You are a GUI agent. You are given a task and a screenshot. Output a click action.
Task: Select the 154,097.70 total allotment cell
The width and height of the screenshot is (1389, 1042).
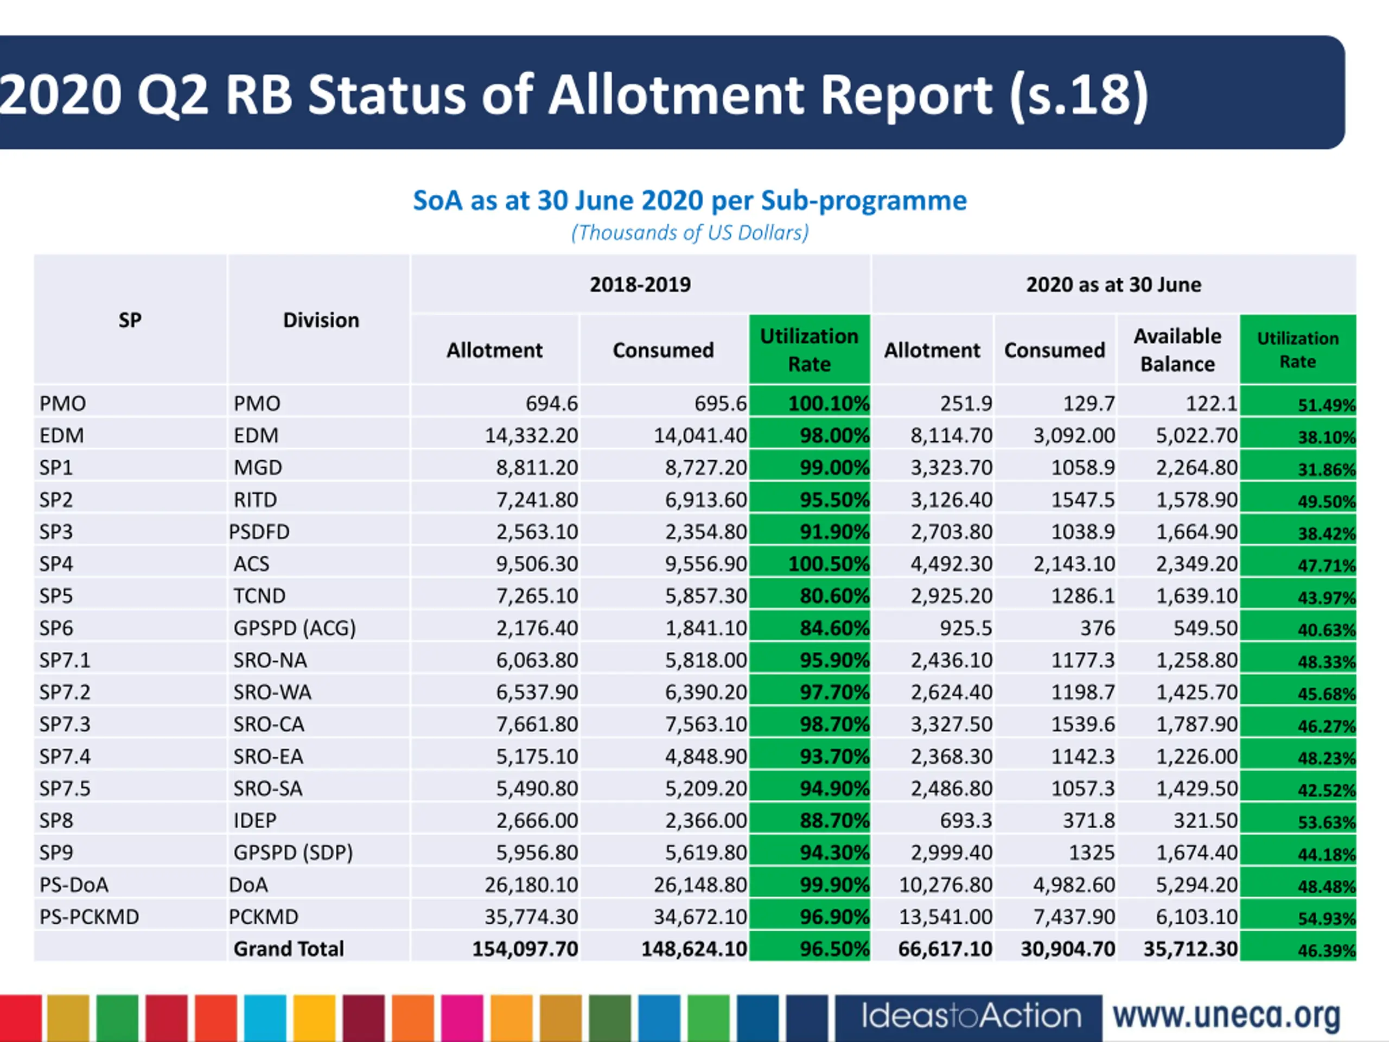pos(525,949)
